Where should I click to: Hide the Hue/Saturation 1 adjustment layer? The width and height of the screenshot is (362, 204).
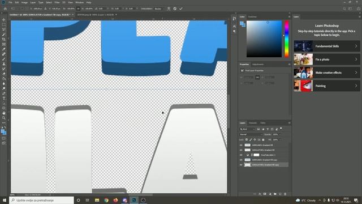tap(241, 155)
